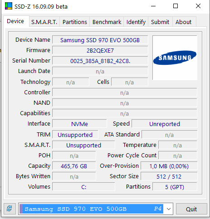The height and width of the screenshot is (219, 210).
Task: Click the Partitions value 5 (GPT)
Action: click(x=175, y=187)
